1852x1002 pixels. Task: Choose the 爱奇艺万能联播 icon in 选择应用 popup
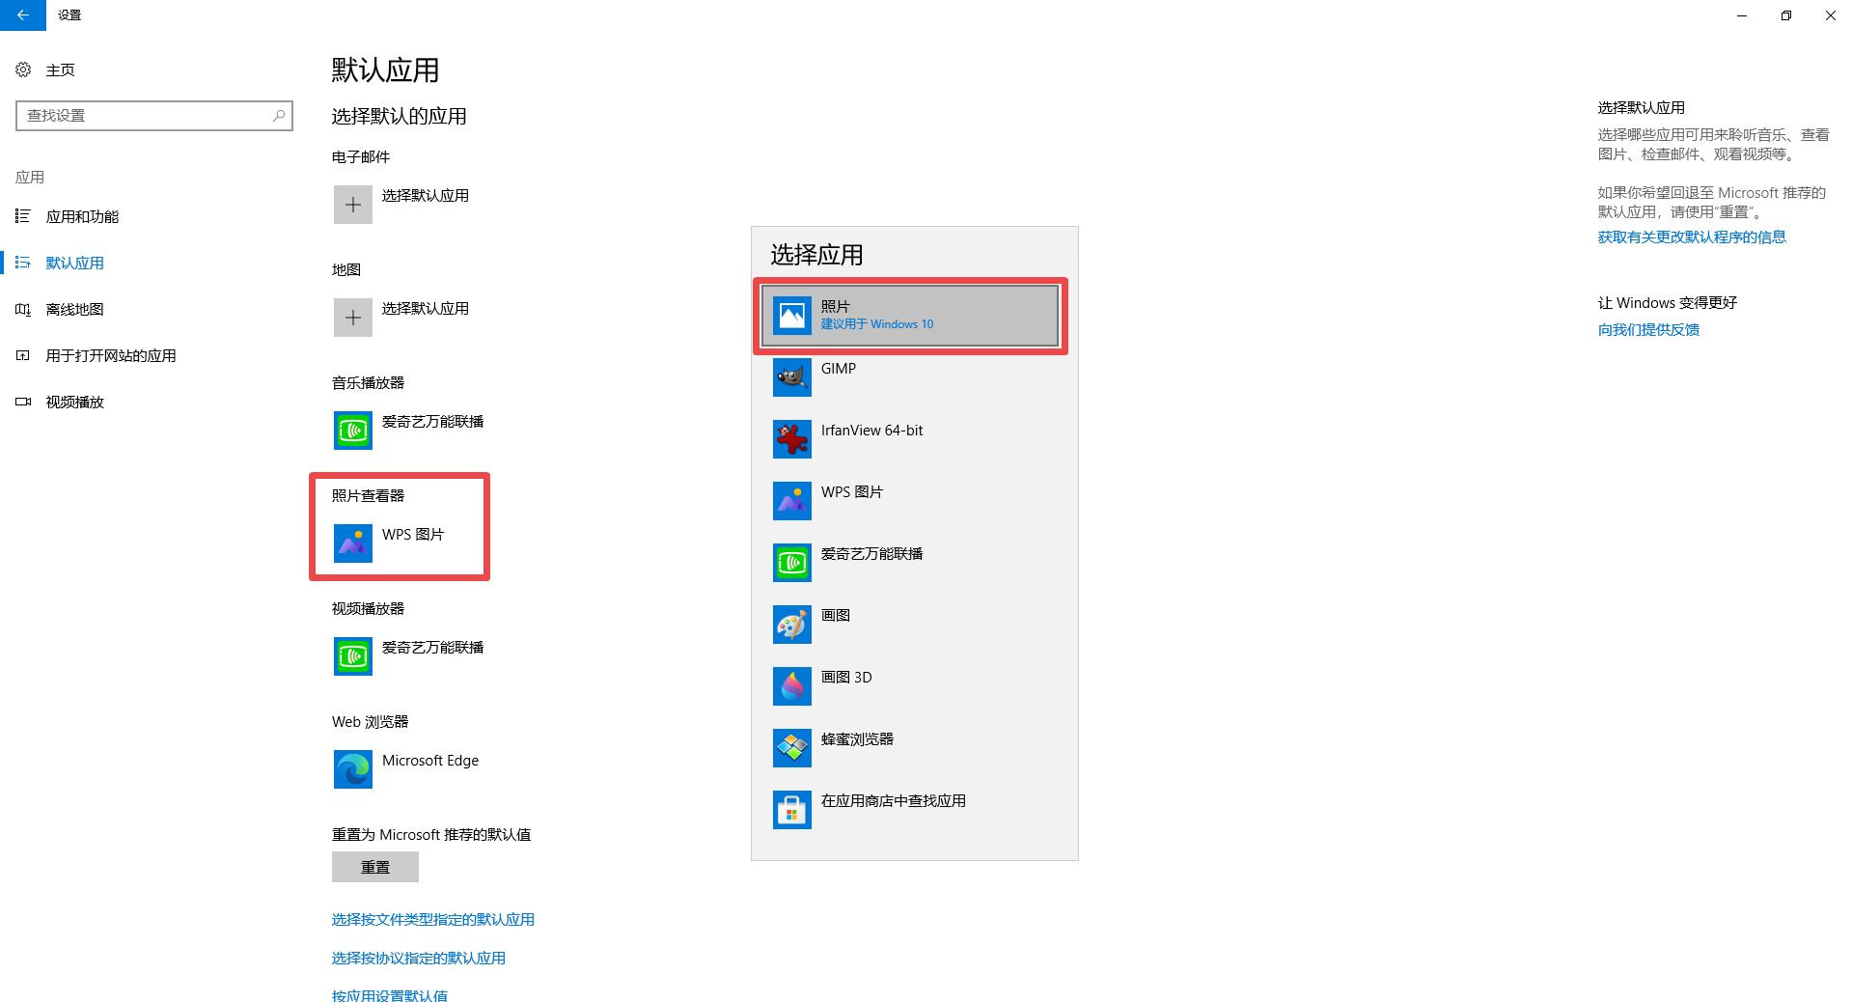tap(792, 563)
